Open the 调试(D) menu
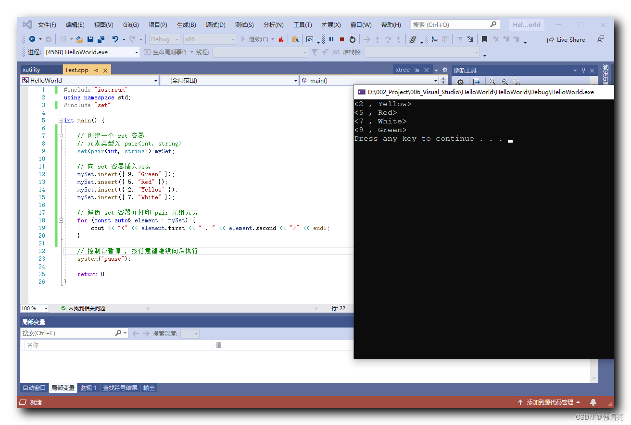Image resolution: width=631 pixels, height=425 pixels. click(x=215, y=24)
